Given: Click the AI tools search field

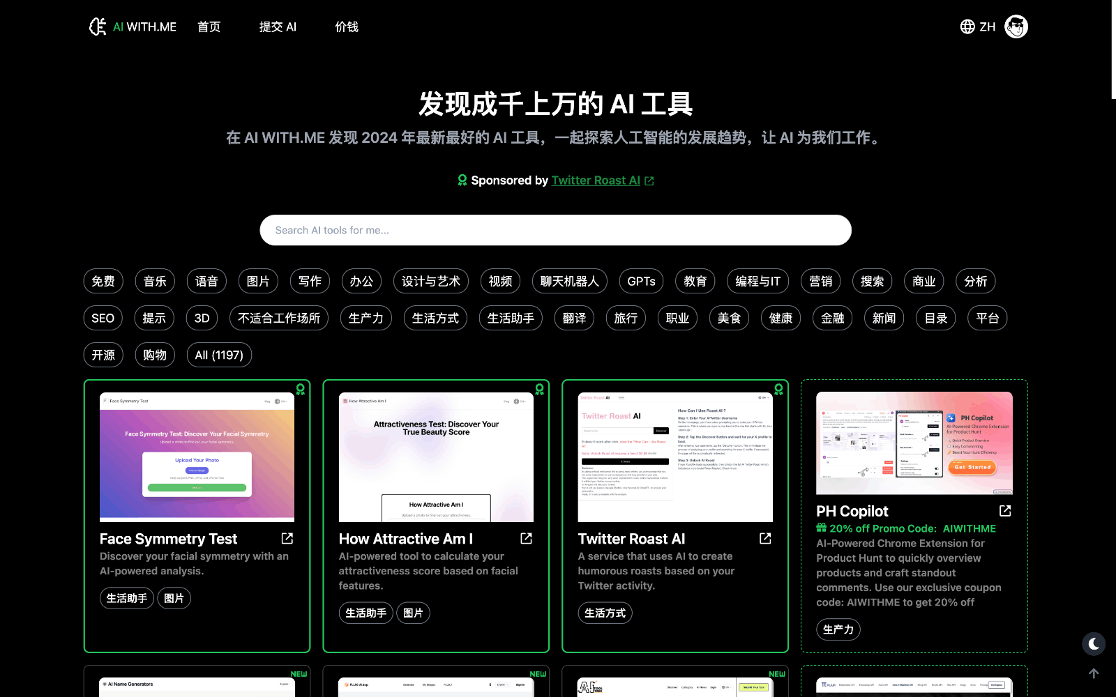Looking at the screenshot, I should point(556,230).
